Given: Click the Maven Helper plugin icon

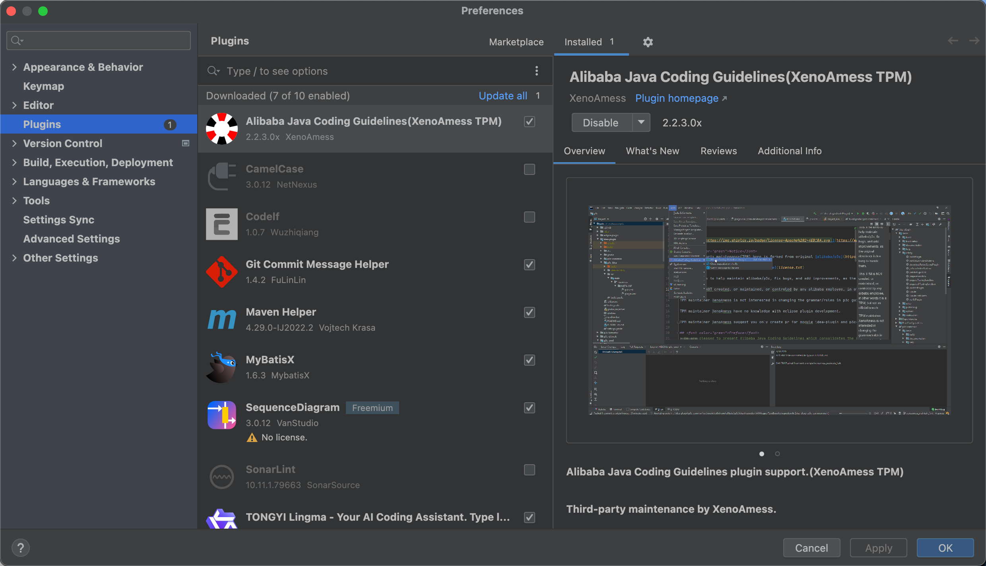Looking at the screenshot, I should 221,320.
